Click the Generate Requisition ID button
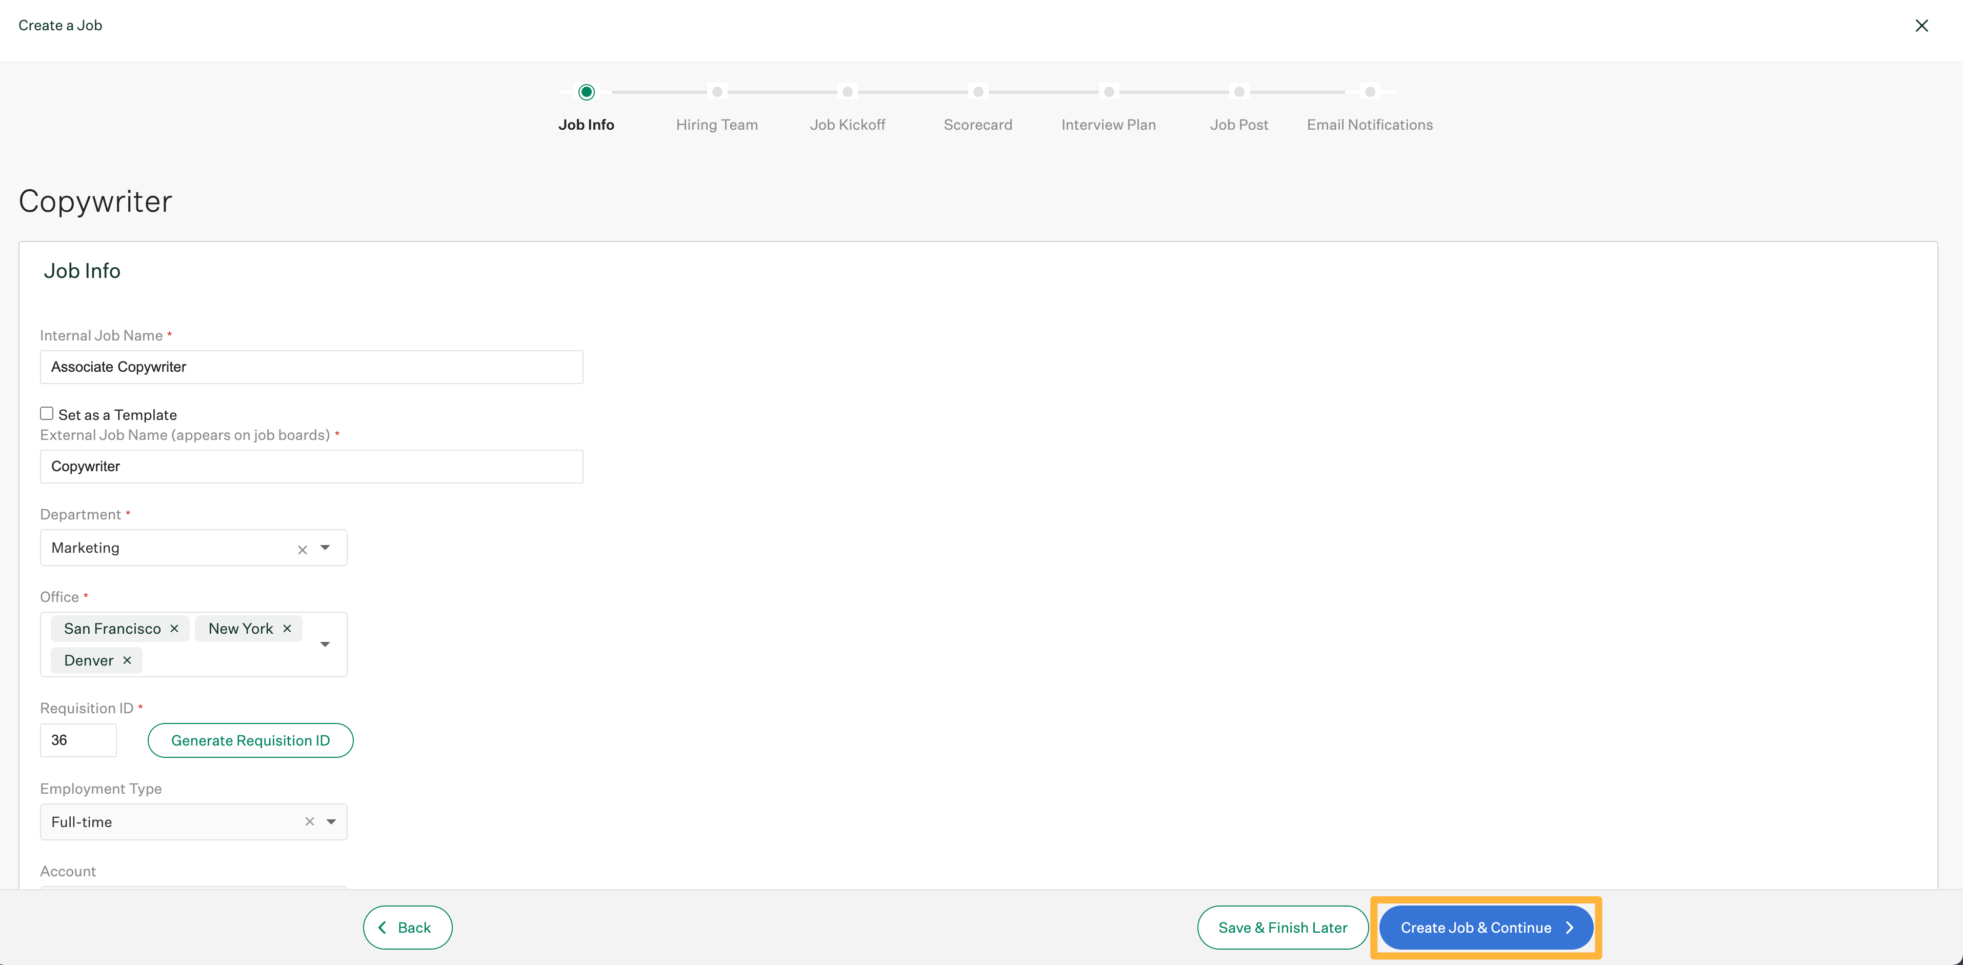The height and width of the screenshot is (965, 1963). tap(250, 739)
